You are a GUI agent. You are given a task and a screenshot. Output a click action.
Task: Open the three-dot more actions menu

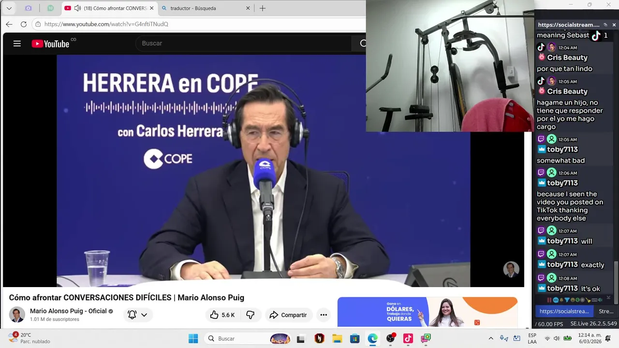[324, 315]
